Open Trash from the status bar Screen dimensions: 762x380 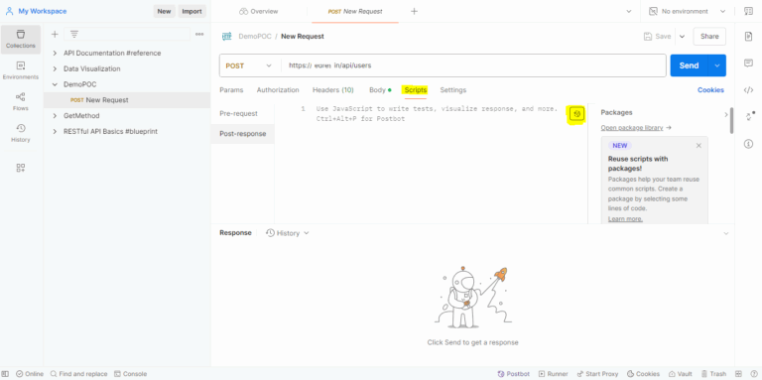tap(713, 374)
